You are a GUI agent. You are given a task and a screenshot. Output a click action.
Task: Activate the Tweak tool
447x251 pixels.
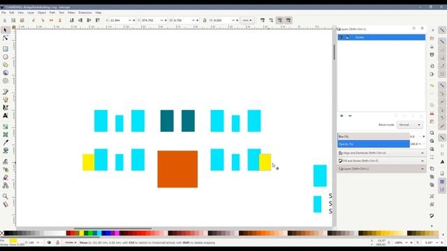tap(5, 161)
